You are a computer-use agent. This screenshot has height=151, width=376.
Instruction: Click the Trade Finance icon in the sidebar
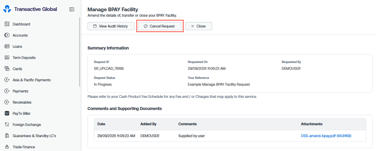[7, 147]
